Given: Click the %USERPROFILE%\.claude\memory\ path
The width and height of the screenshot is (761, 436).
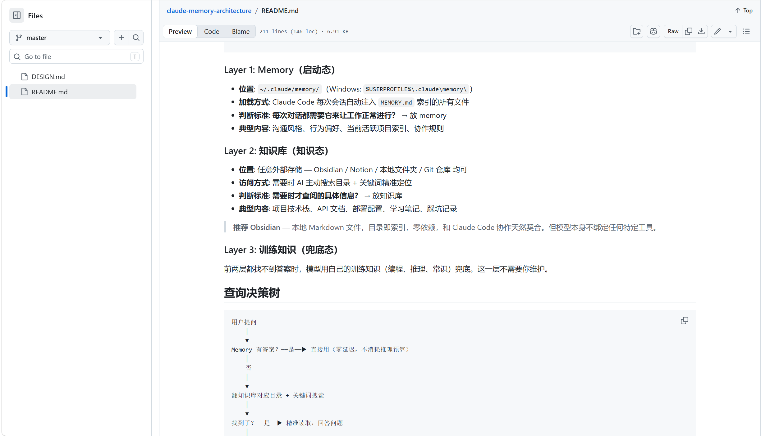Looking at the screenshot, I should pos(416,89).
